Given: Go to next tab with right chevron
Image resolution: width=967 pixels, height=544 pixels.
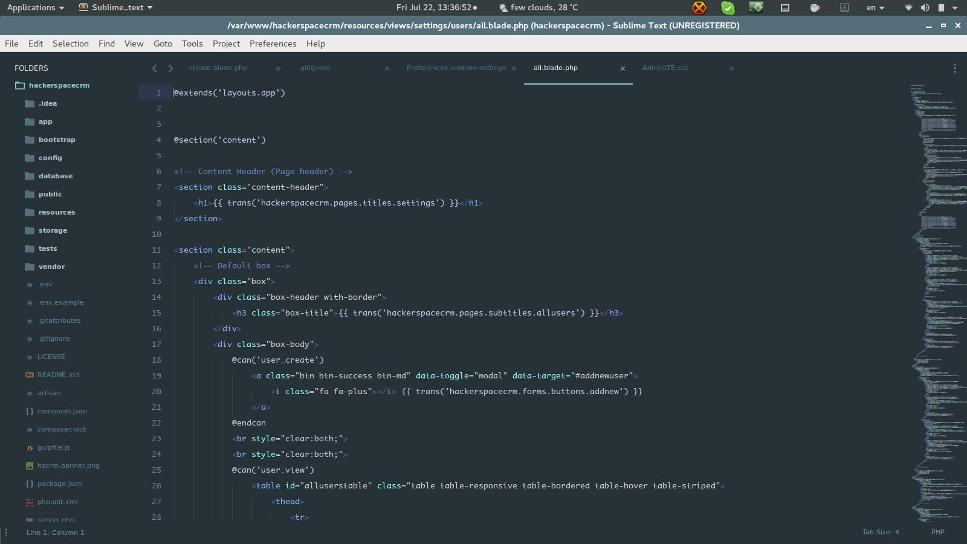Looking at the screenshot, I should [170, 68].
